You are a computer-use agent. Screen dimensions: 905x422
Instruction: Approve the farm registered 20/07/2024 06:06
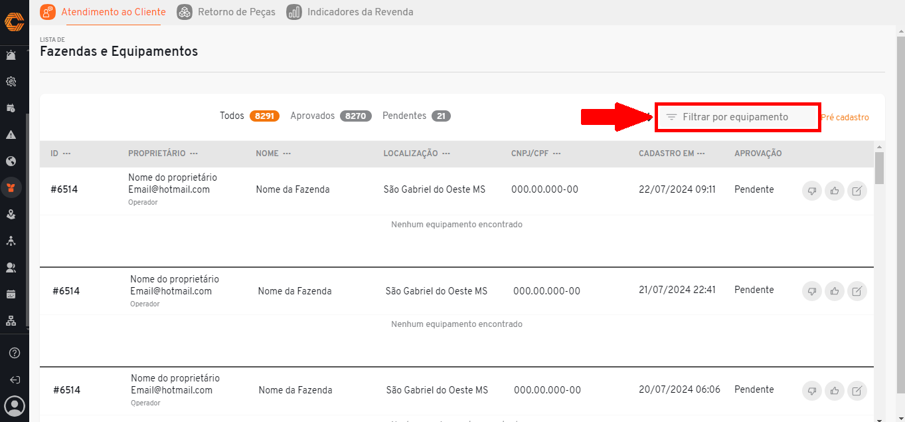[x=835, y=391]
